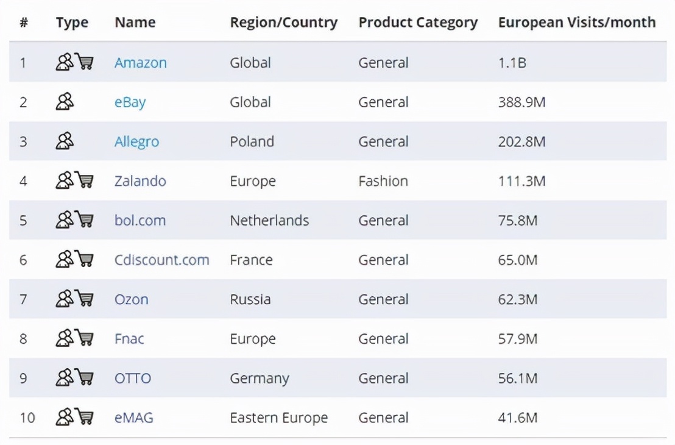Click the type icon in Ozon's row
The height and width of the screenshot is (445, 675).
click(65, 299)
